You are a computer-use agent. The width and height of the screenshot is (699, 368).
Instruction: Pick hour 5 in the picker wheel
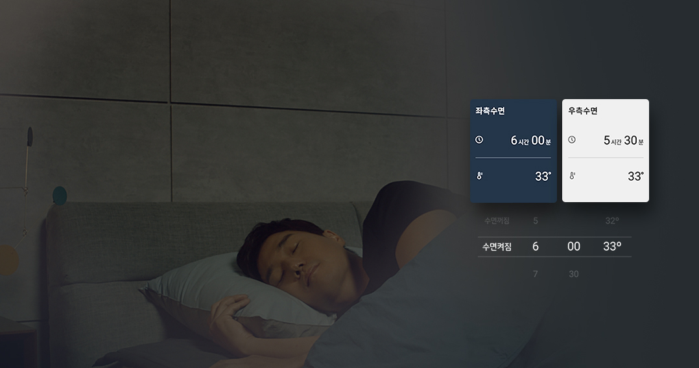(x=536, y=220)
